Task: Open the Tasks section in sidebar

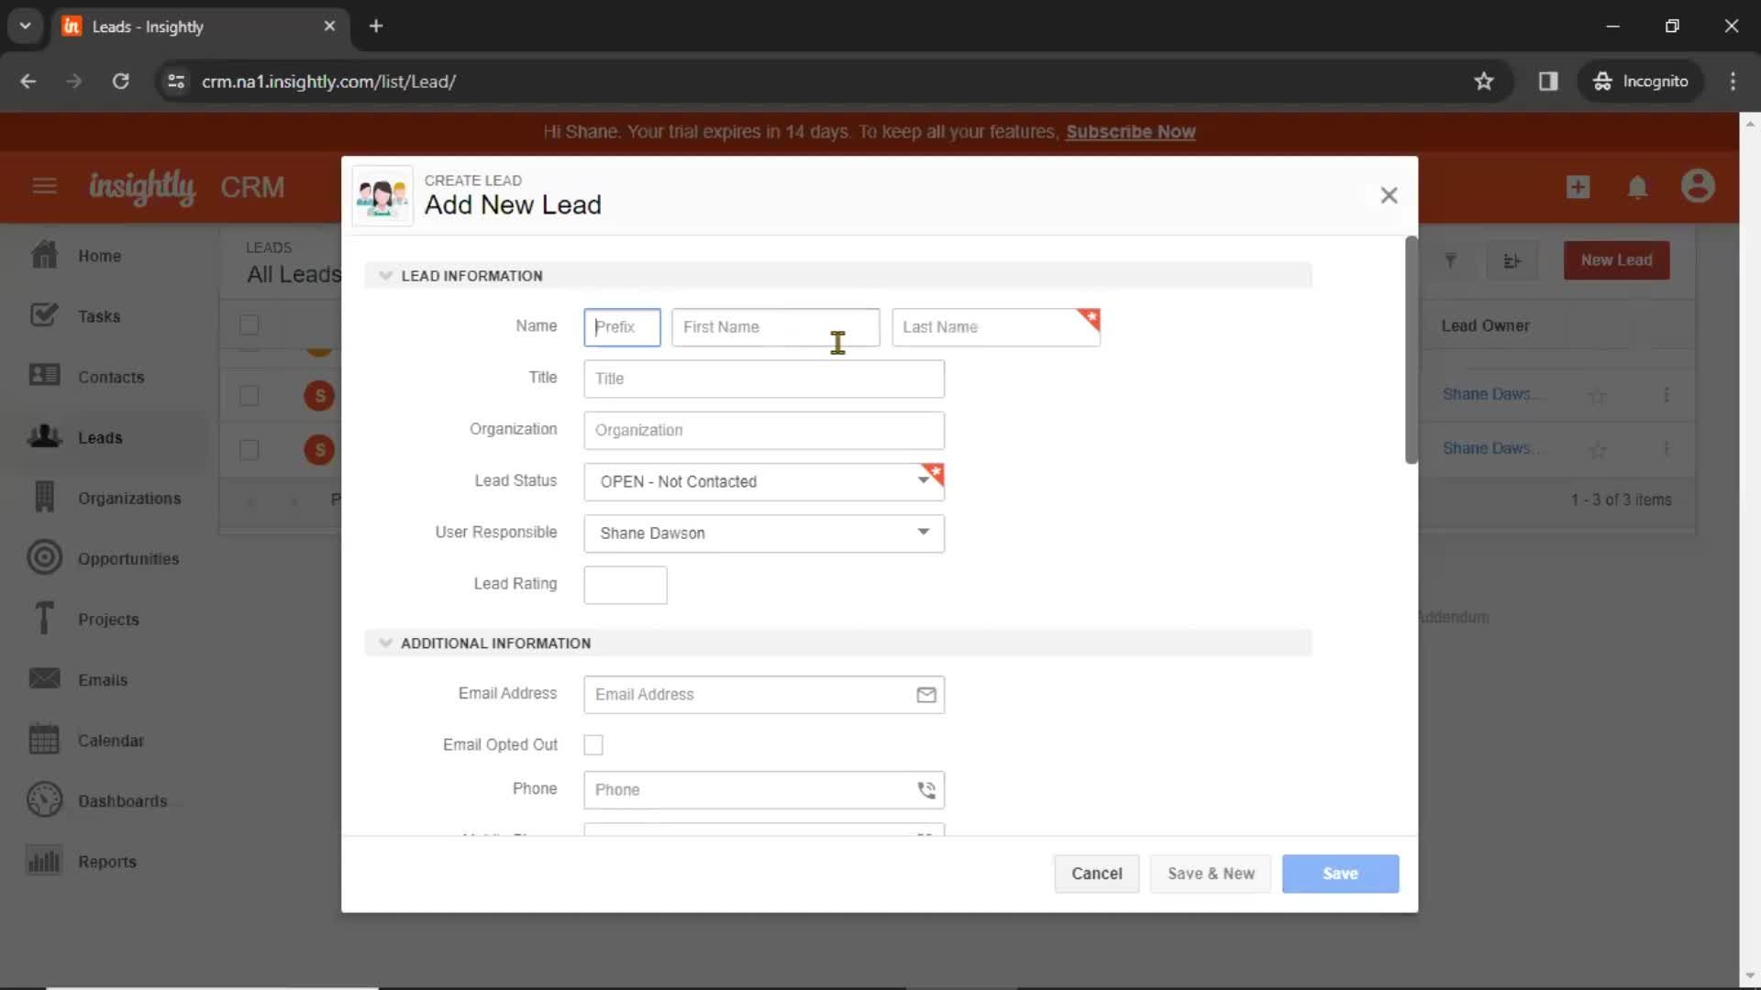Action: coord(99,315)
